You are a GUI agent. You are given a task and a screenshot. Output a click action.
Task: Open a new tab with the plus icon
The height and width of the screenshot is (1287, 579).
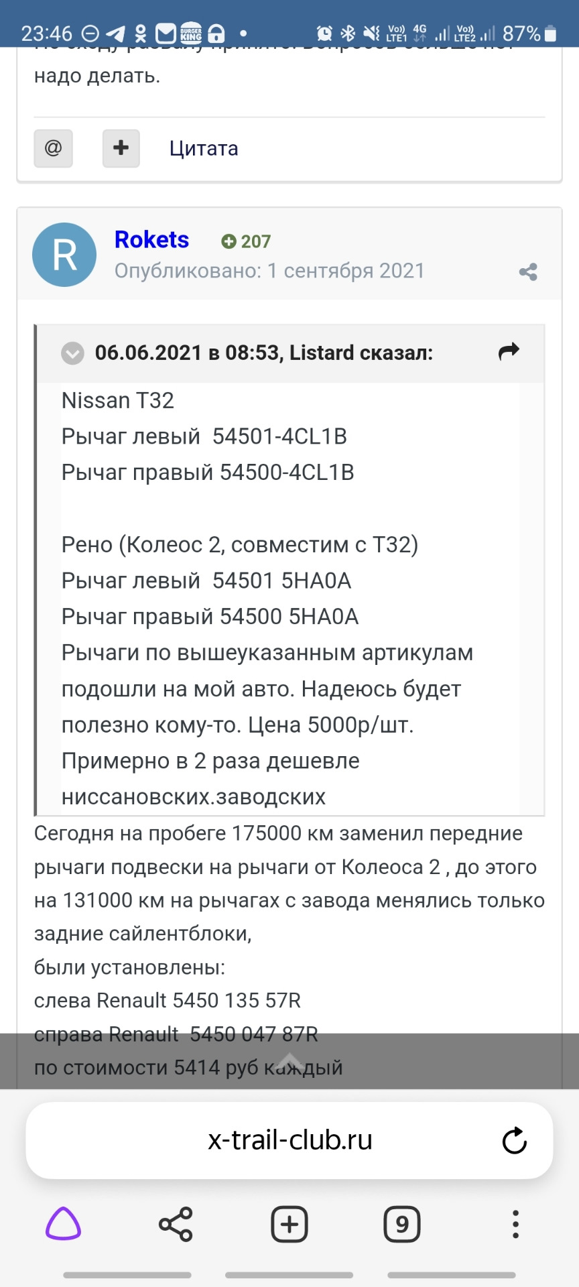point(289,1225)
